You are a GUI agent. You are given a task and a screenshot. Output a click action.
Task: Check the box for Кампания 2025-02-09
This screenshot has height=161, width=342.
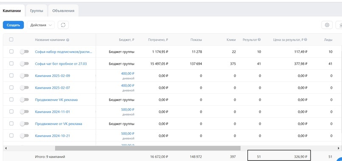pos(11,76)
